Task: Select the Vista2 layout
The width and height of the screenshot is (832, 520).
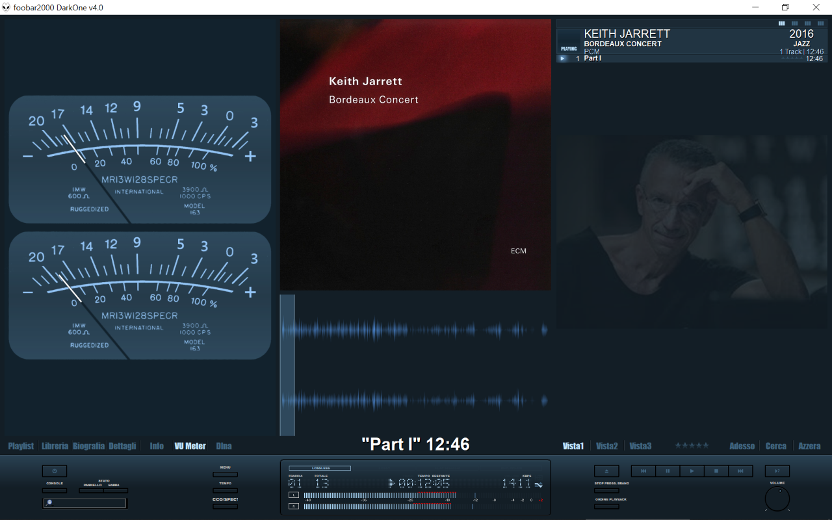Action: point(606,446)
